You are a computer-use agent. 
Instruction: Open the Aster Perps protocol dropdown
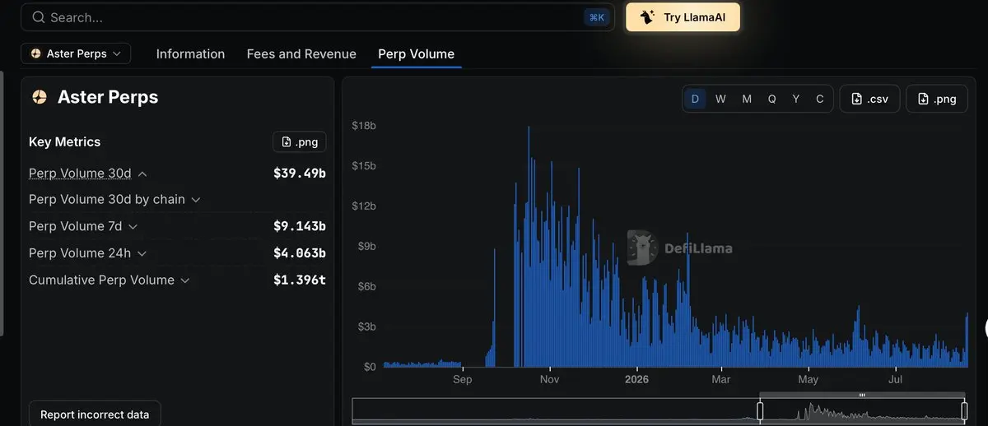76,53
